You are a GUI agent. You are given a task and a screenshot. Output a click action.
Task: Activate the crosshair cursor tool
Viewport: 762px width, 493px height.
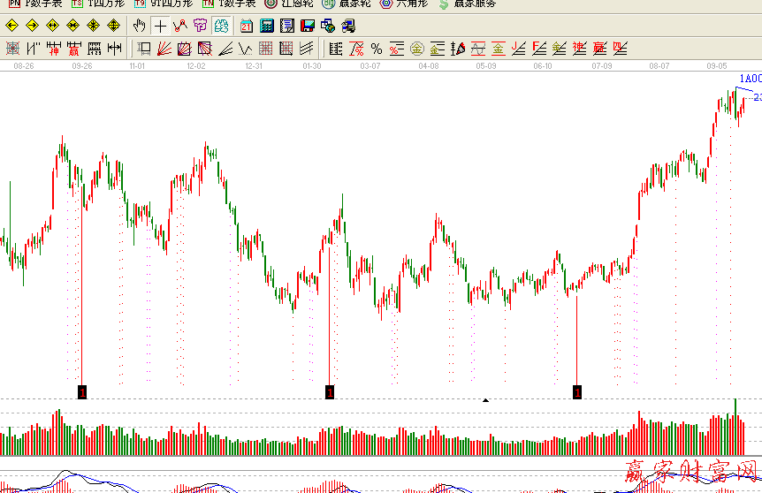(160, 26)
